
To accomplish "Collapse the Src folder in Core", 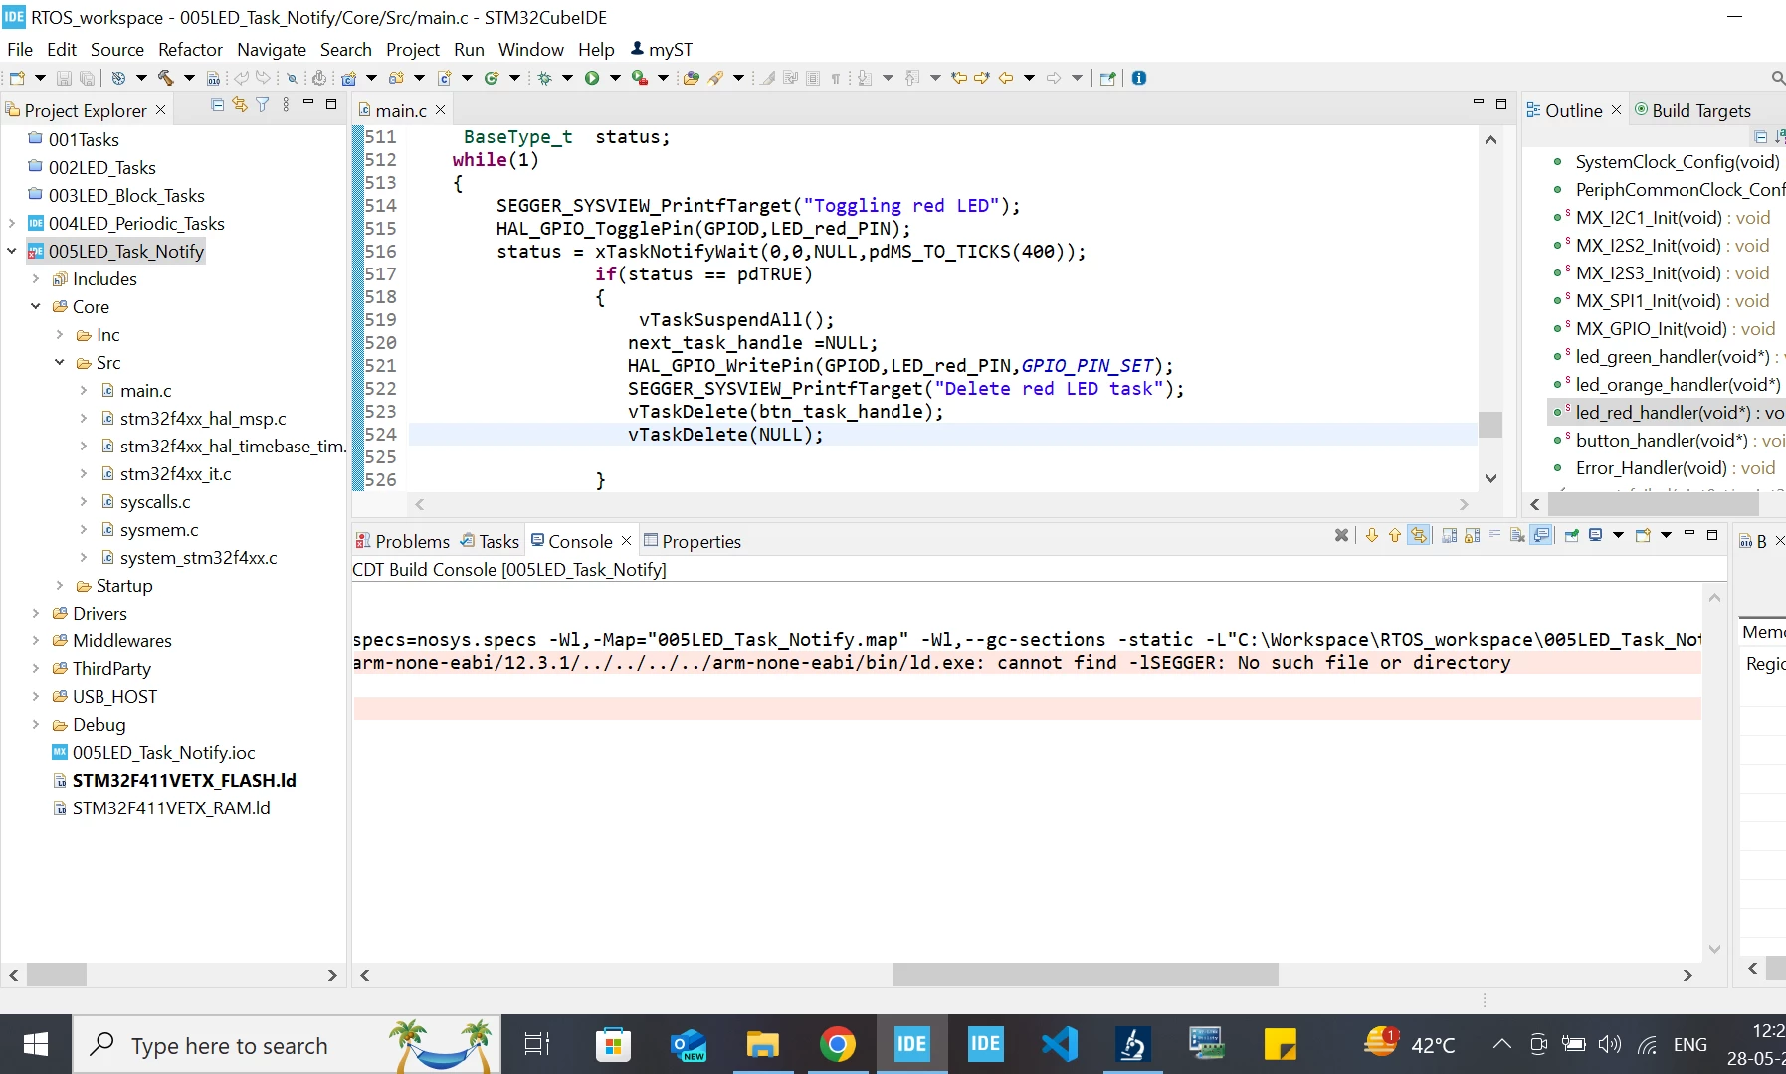I will [60, 363].
